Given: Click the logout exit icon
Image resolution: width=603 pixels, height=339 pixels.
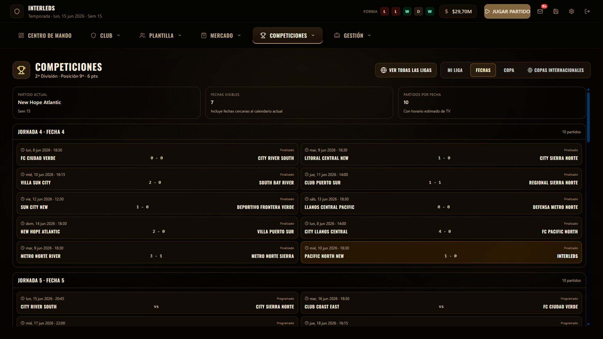Looking at the screenshot, I should (x=587, y=11).
